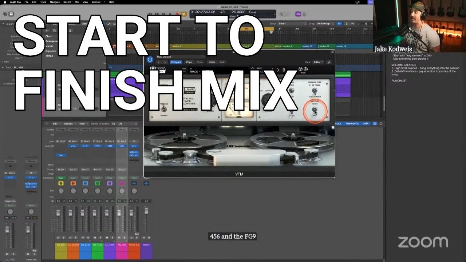The height and width of the screenshot is (262, 466).
Task: Mute the Master channel
Action: click(x=144, y=238)
